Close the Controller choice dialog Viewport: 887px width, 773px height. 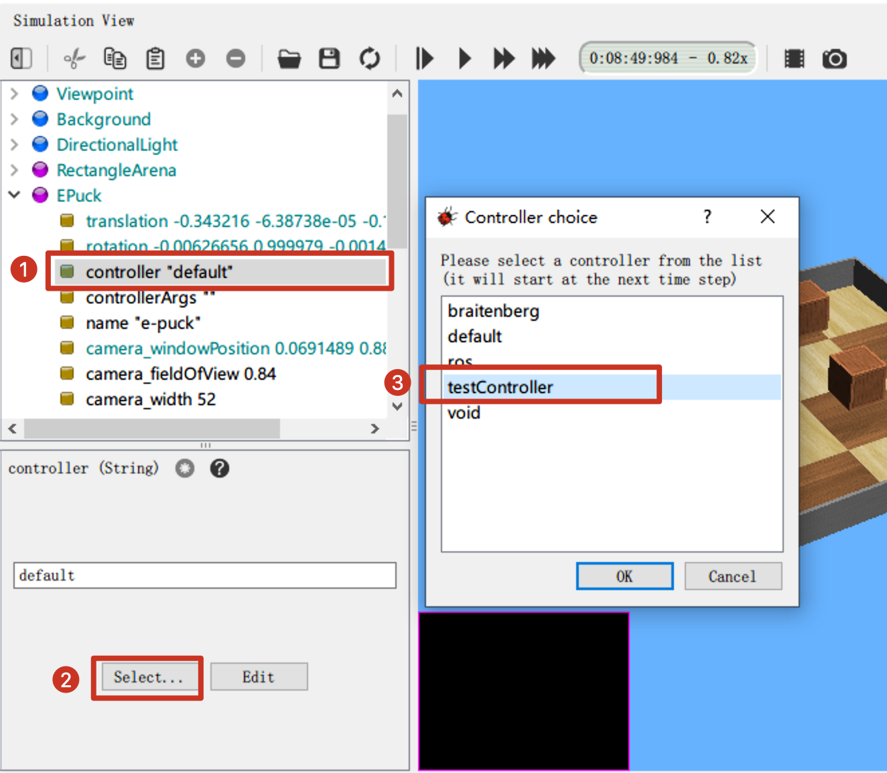click(768, 216)
